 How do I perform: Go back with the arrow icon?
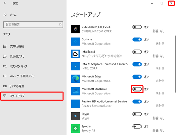pos(5,3)
